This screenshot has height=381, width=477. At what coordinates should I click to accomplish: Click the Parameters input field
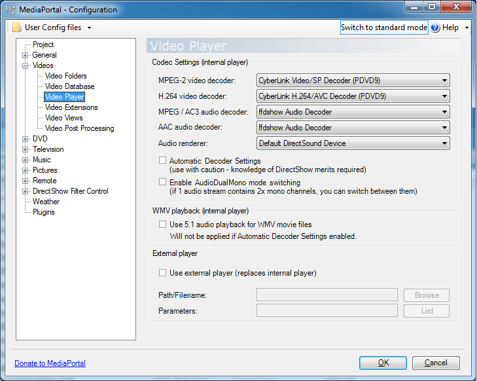point(327,310)
